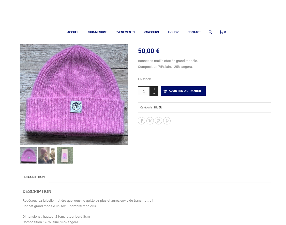Show thumbnail of the packaged beanie
286x225 pixels.
coord(65,155)
